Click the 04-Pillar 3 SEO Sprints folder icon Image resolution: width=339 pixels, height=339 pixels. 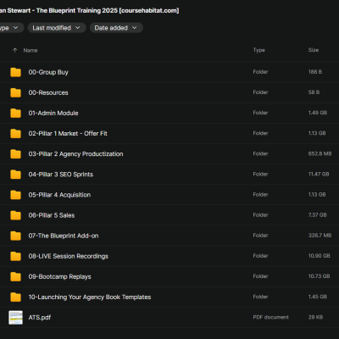click(x=15, y=175)
